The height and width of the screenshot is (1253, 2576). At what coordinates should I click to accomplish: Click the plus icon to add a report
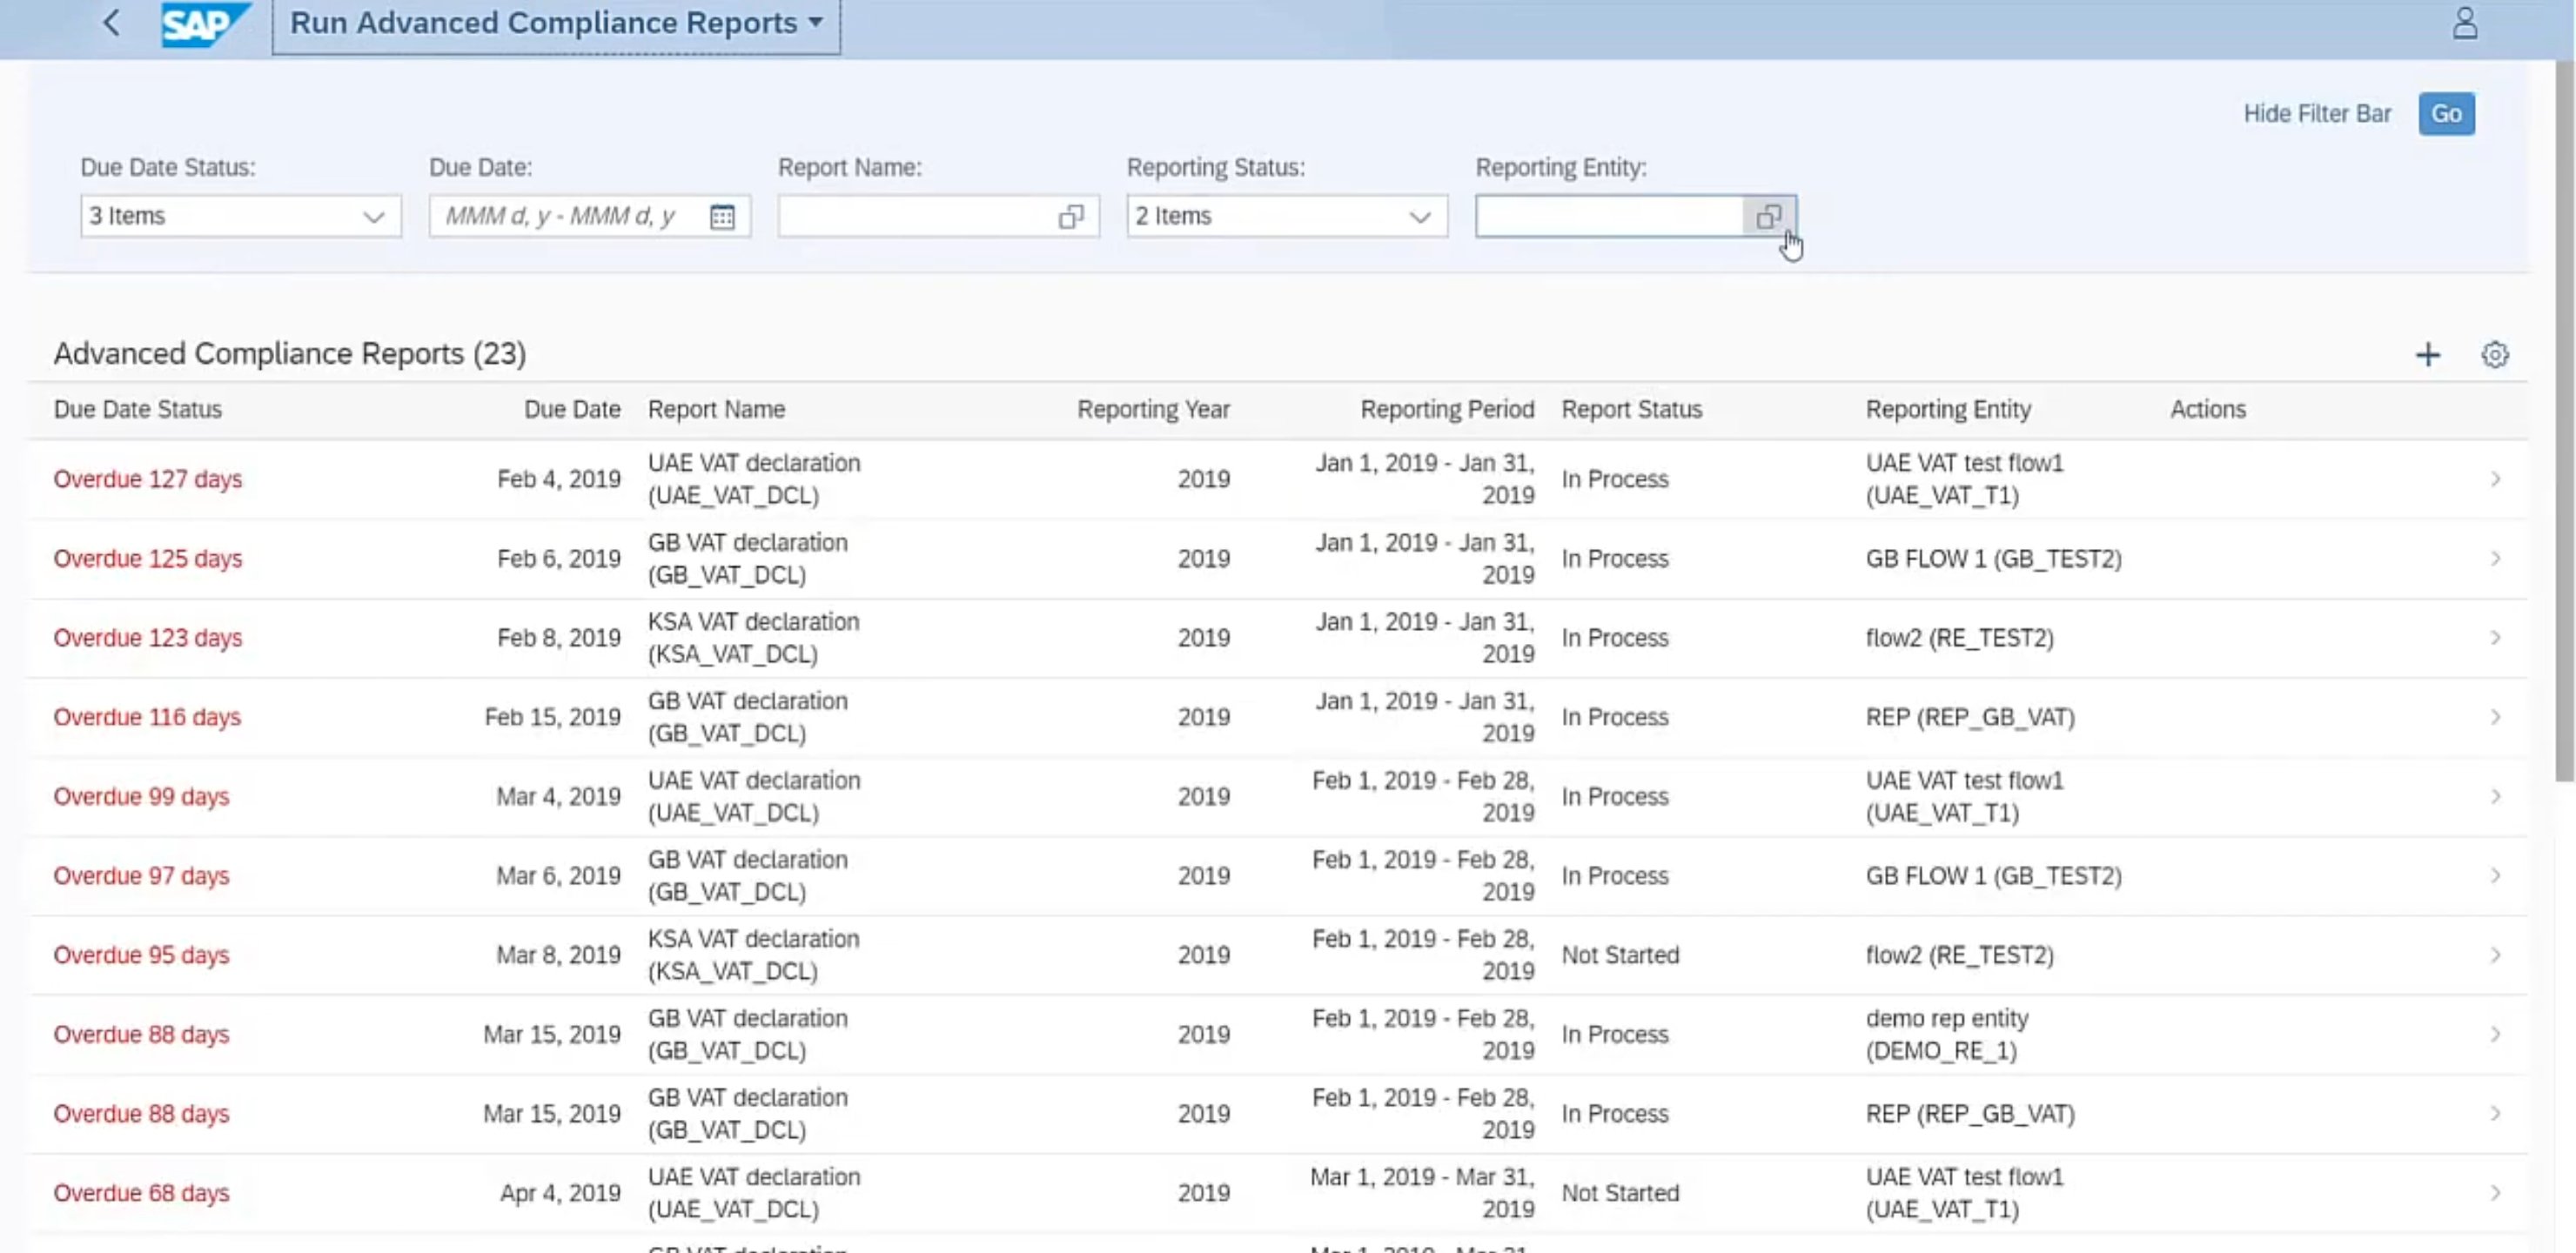pos(2427,355)
